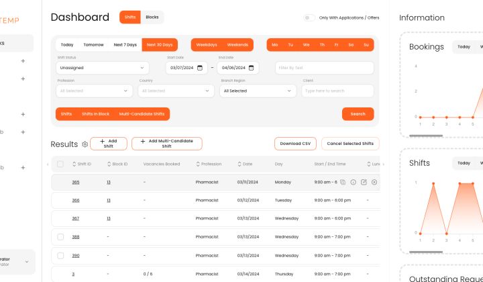The image size is (483, 282).
Task: Toggle the Su day filter
Action: (366, 45)
